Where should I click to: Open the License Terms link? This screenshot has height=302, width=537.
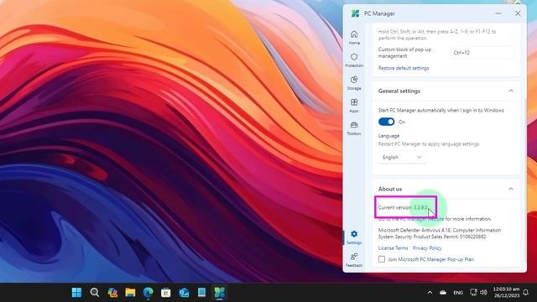(393, 248)
